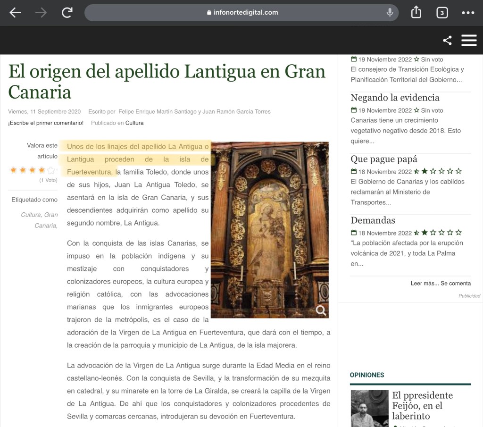Open the browser three-dots menu
Viewport: 483px width, 427px height.
pyautogui.click(x=468, y=13)
